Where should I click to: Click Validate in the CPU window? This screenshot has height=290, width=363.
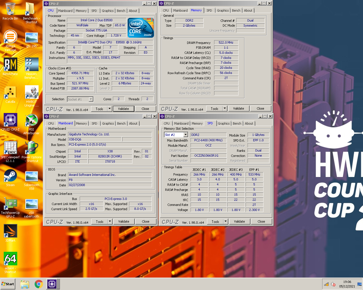tap(123, 109)
